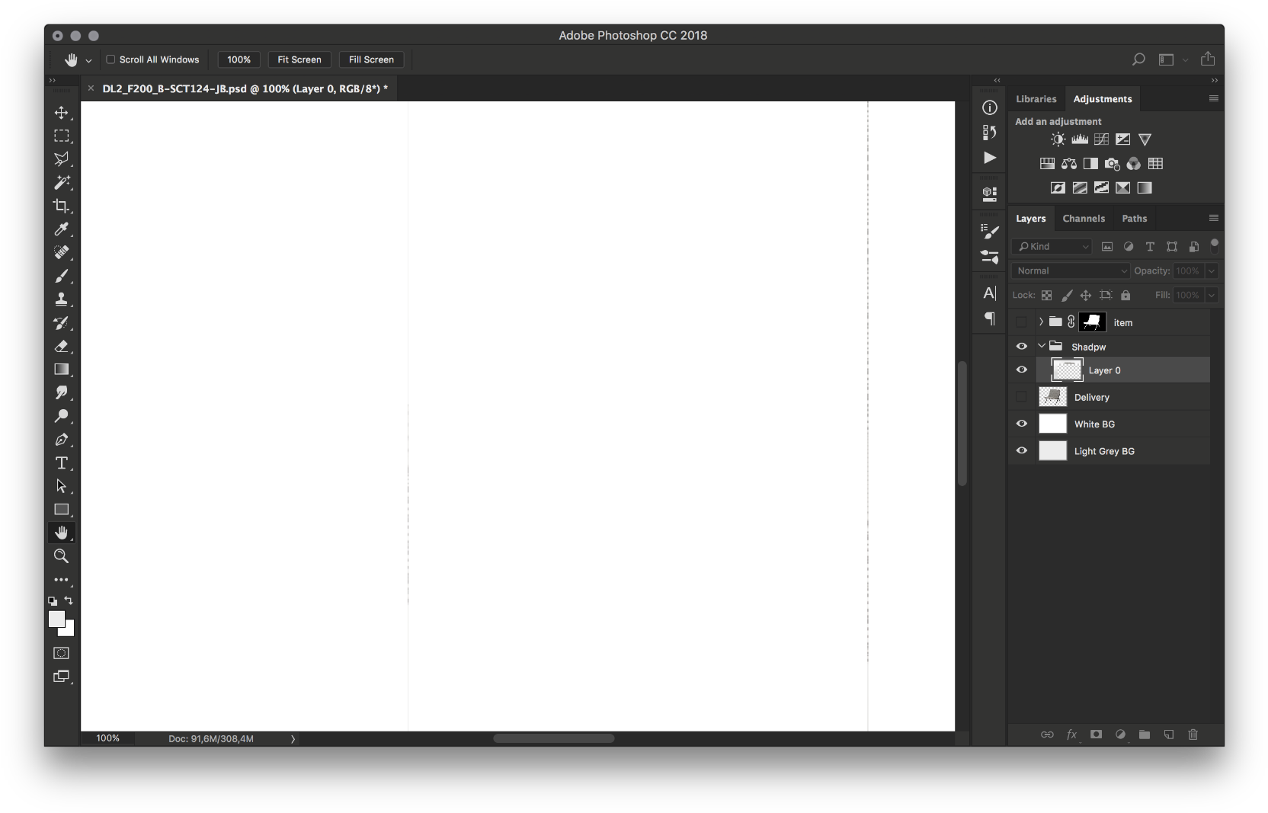Select the Pen tool
The height and width of the screenshot is (813, 1268).
click(x=62, y=440)
